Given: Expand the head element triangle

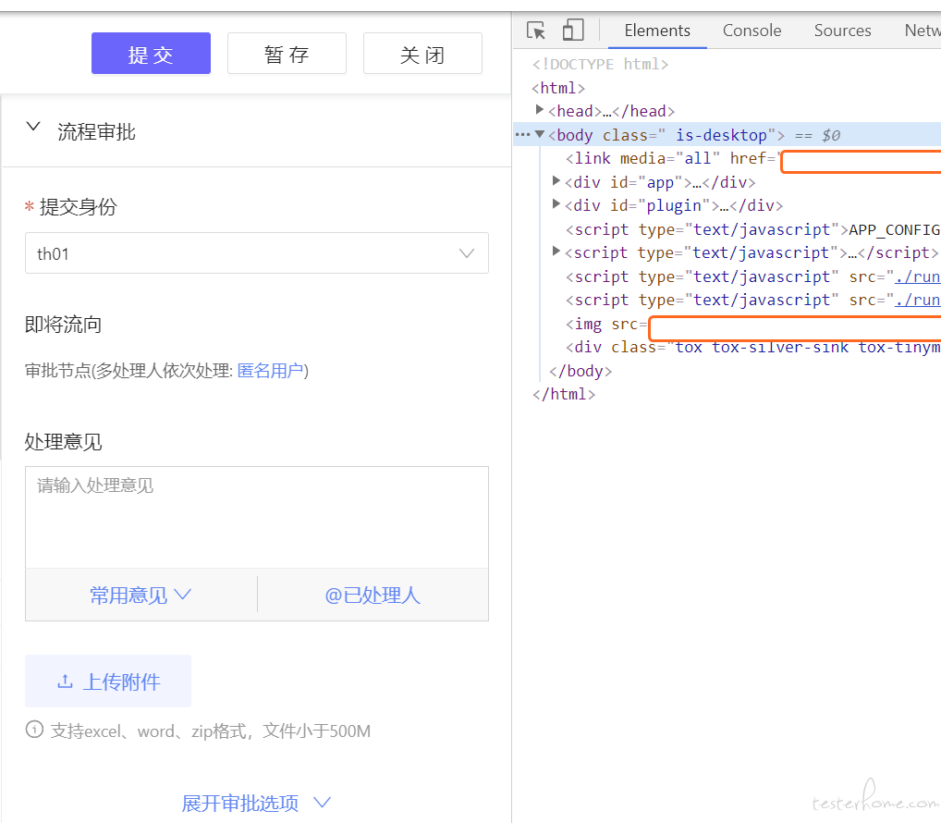Looking at the screenshot, I should (x=540, y=109).
